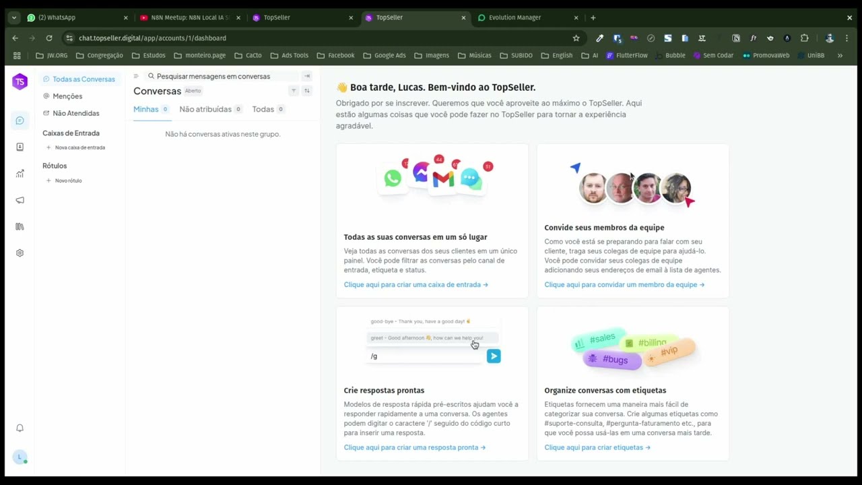This screenshot has width=862, height=485.
Task: Click link to create a resposta pronta
Action: coord(415,447)
